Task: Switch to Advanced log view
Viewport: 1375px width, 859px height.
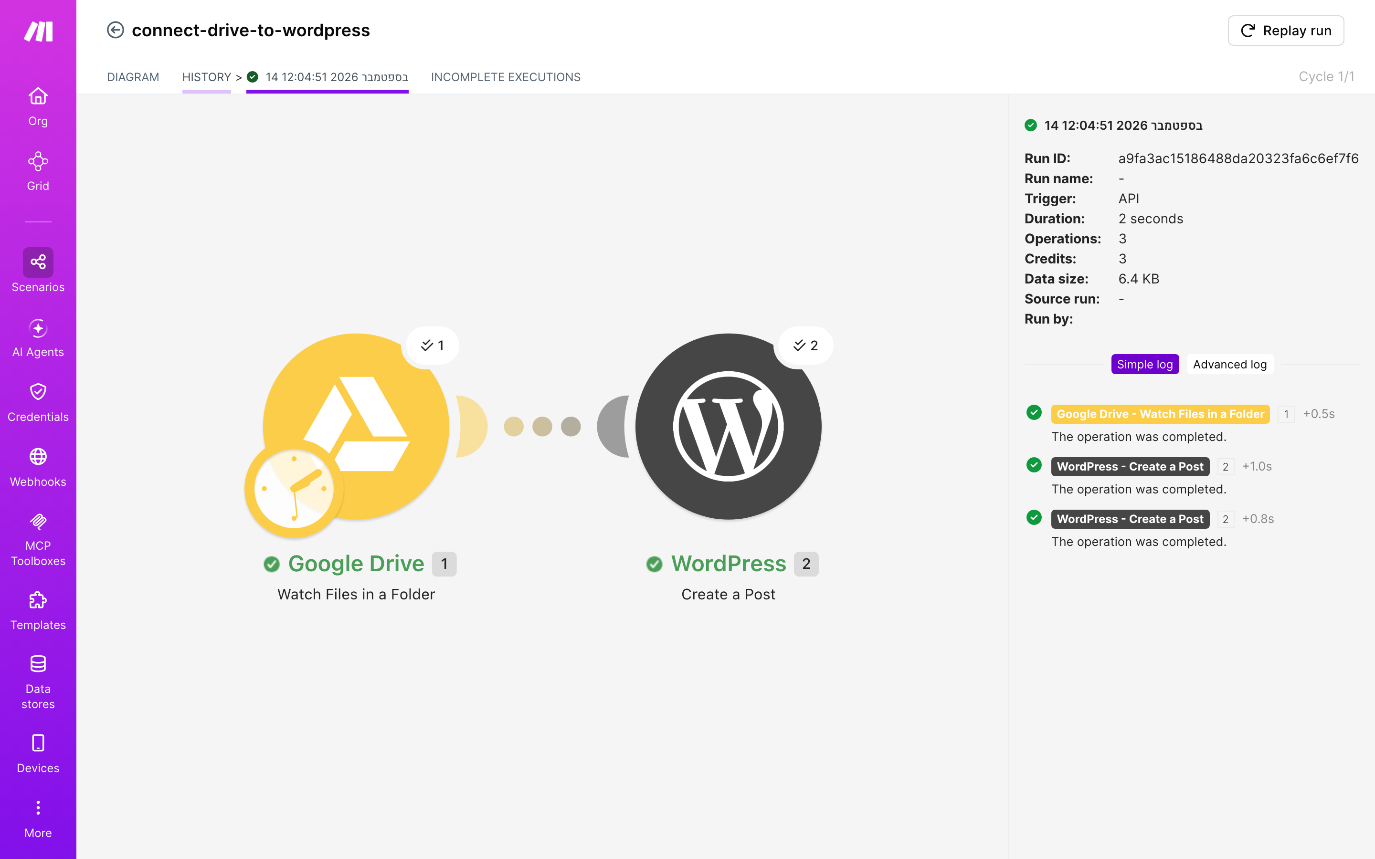Action: (x=1230, y=364)
